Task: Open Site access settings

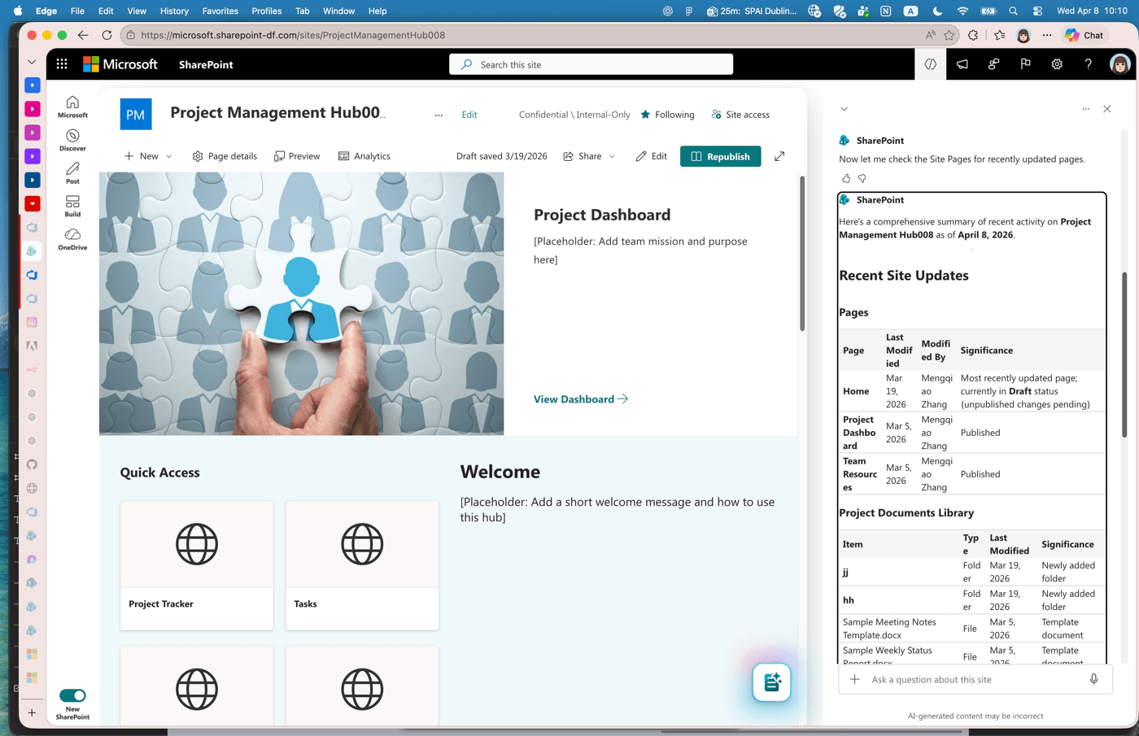Action: [740, 115]
